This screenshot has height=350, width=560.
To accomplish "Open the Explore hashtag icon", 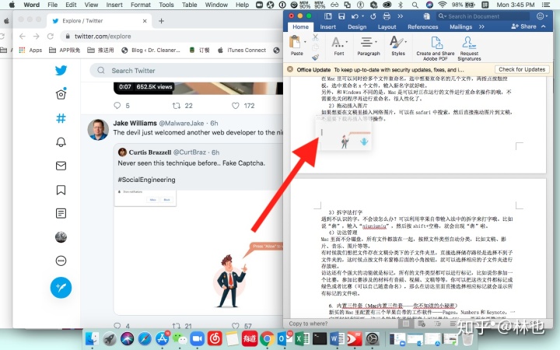I will [61, 118].
